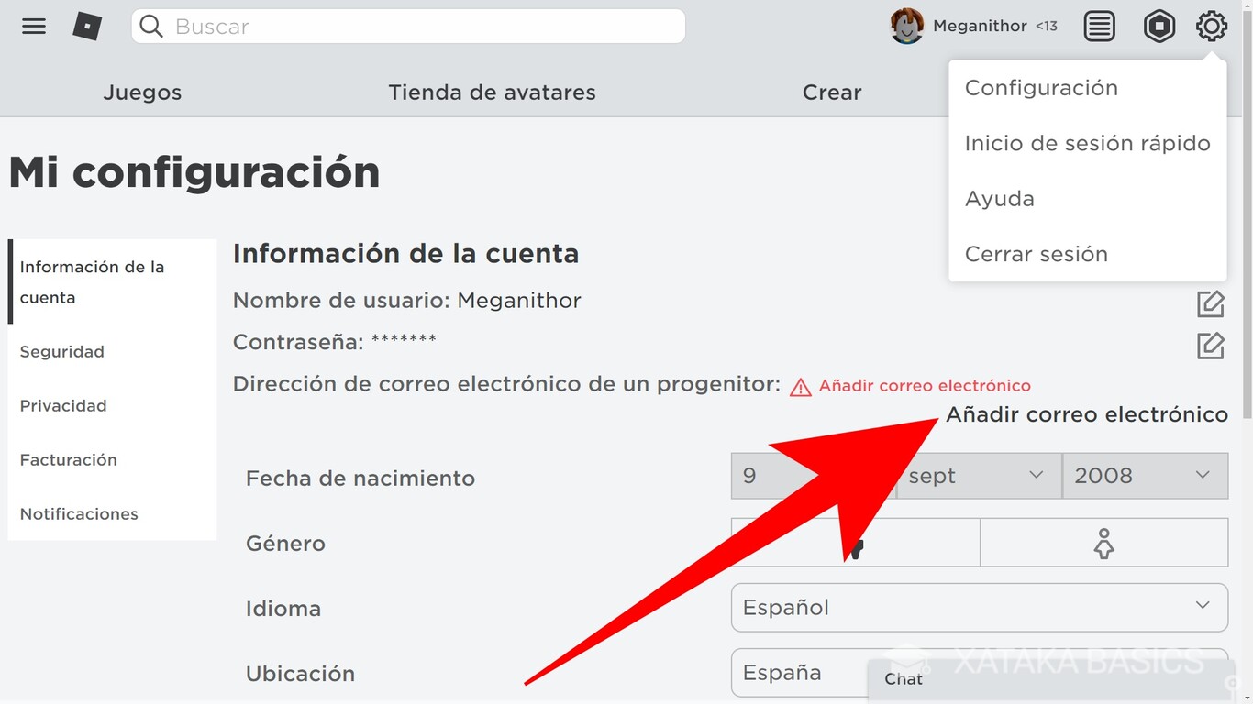Image resolution: width=1253 pixels, height=704 pixels.
Task: Select Cerrar sesión from the menu
Action: click(x=1036, y=254)
